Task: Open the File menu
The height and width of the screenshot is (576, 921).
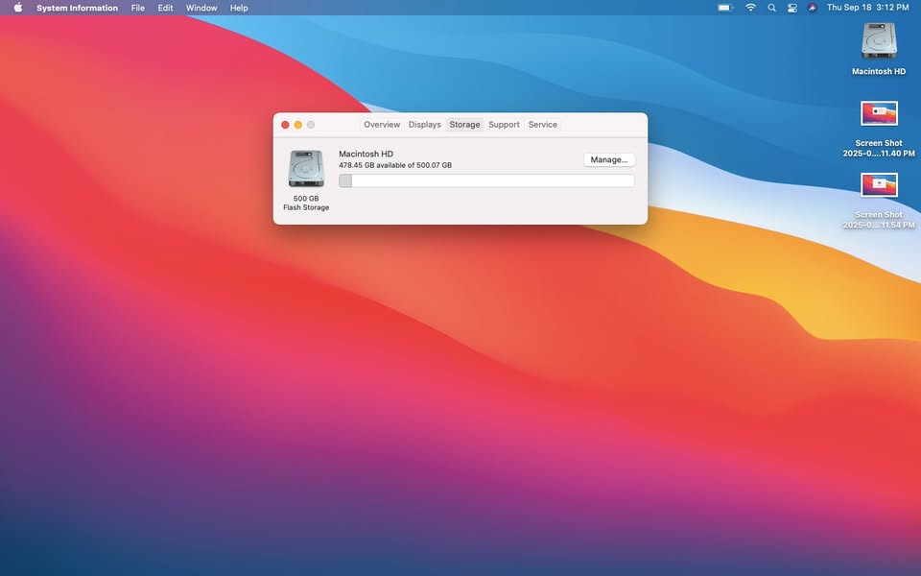Action: pos(138,8)
